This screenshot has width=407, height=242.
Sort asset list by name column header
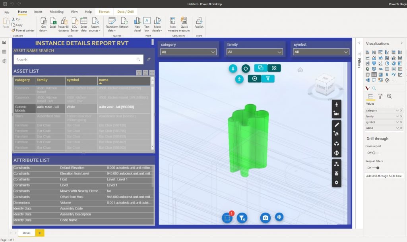point(103,80)
